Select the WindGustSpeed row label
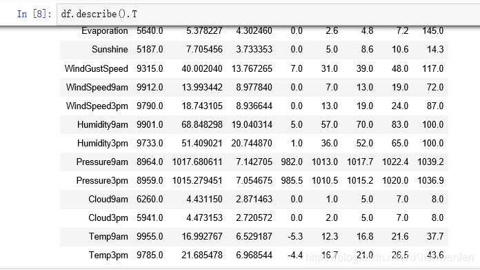This screenshot has width=480, height=270. [x=97, y=68]
